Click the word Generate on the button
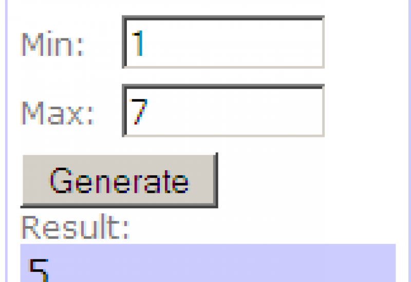 119,180
